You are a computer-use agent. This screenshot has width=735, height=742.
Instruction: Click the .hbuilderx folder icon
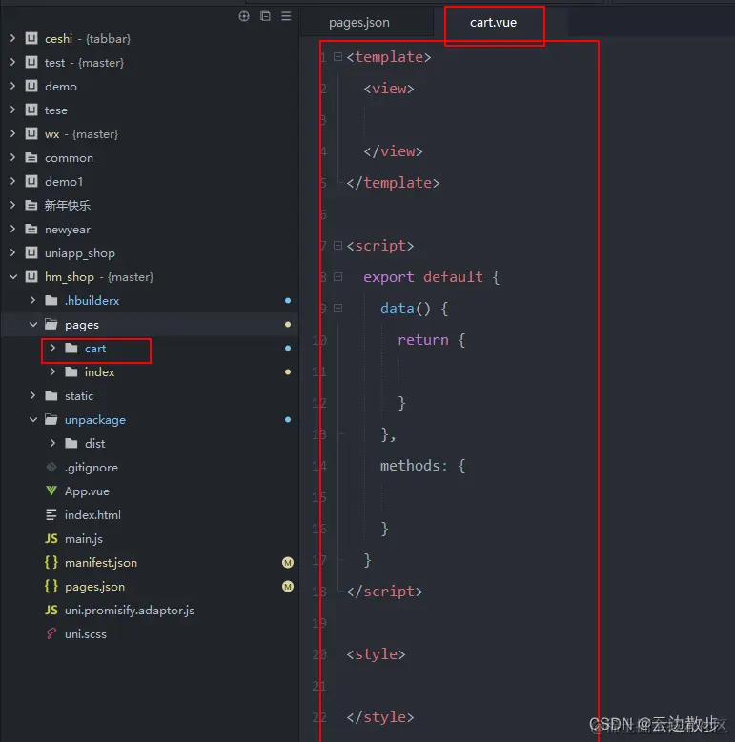[x=51, y=300]
